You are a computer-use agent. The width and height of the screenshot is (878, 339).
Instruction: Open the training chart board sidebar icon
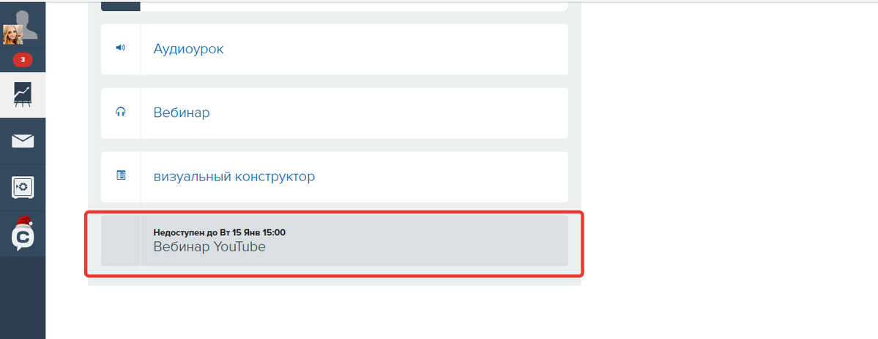click(23, 95)
